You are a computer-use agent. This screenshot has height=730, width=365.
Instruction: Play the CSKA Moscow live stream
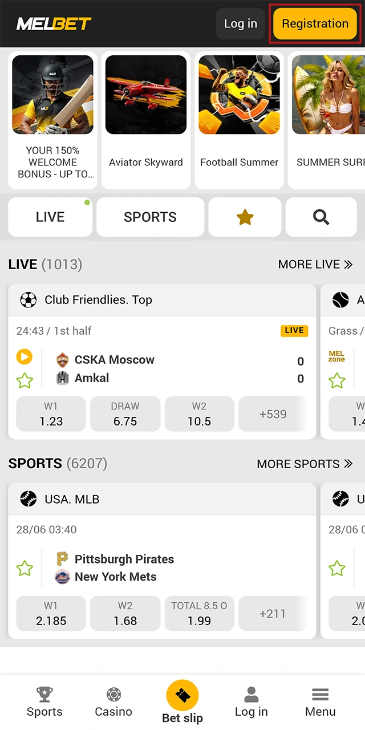(24, 357)
